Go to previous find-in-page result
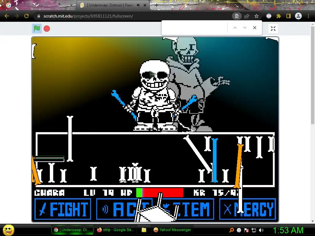The height and width of the screenshot is (236, 315). [235, 28]
